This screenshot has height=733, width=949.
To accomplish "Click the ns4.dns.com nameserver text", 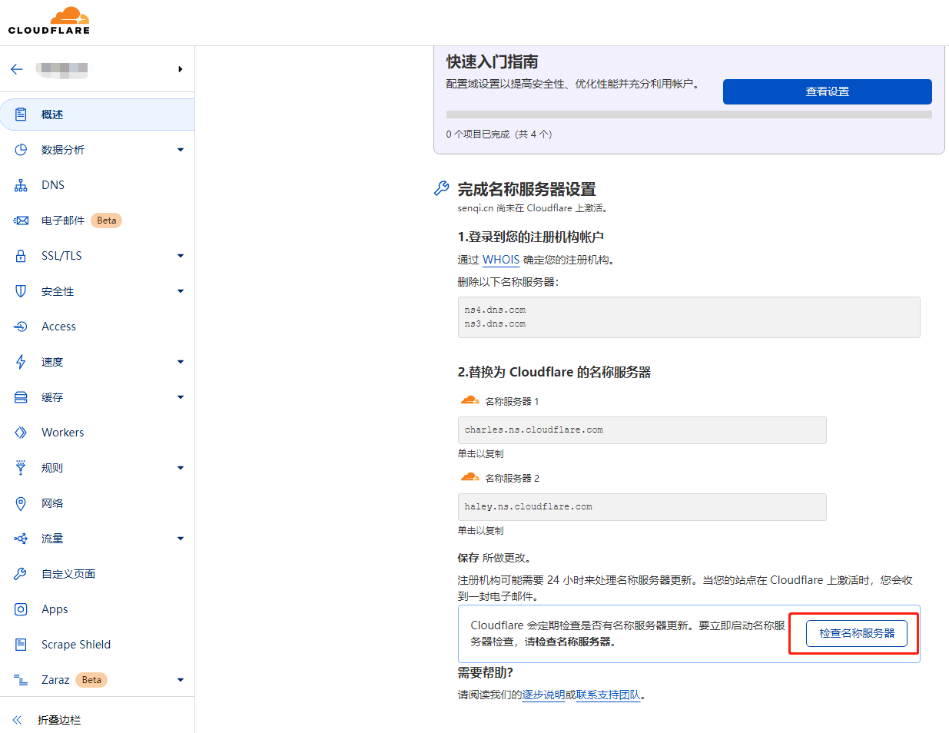I will click(x=495, y=310).
